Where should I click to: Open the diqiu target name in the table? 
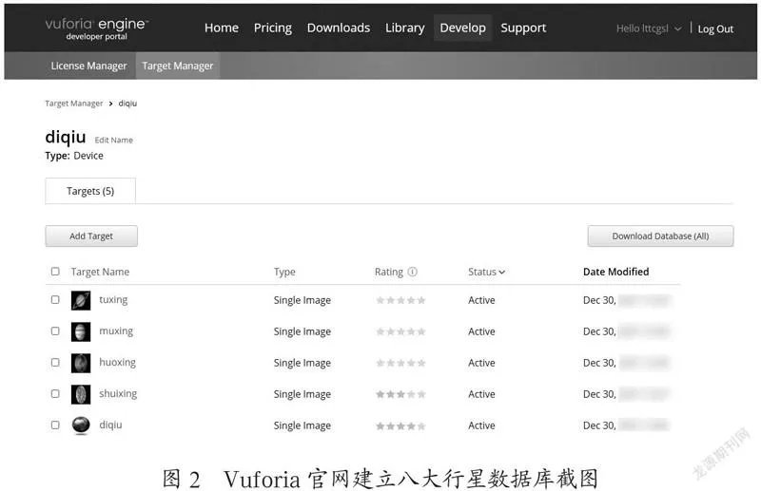click(x=110, y=425)
